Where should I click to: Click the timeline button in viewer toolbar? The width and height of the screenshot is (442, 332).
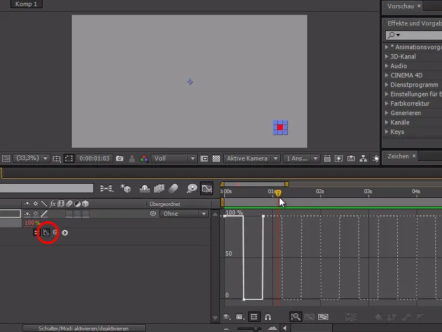pyautogui.click(x=351, y=158)
